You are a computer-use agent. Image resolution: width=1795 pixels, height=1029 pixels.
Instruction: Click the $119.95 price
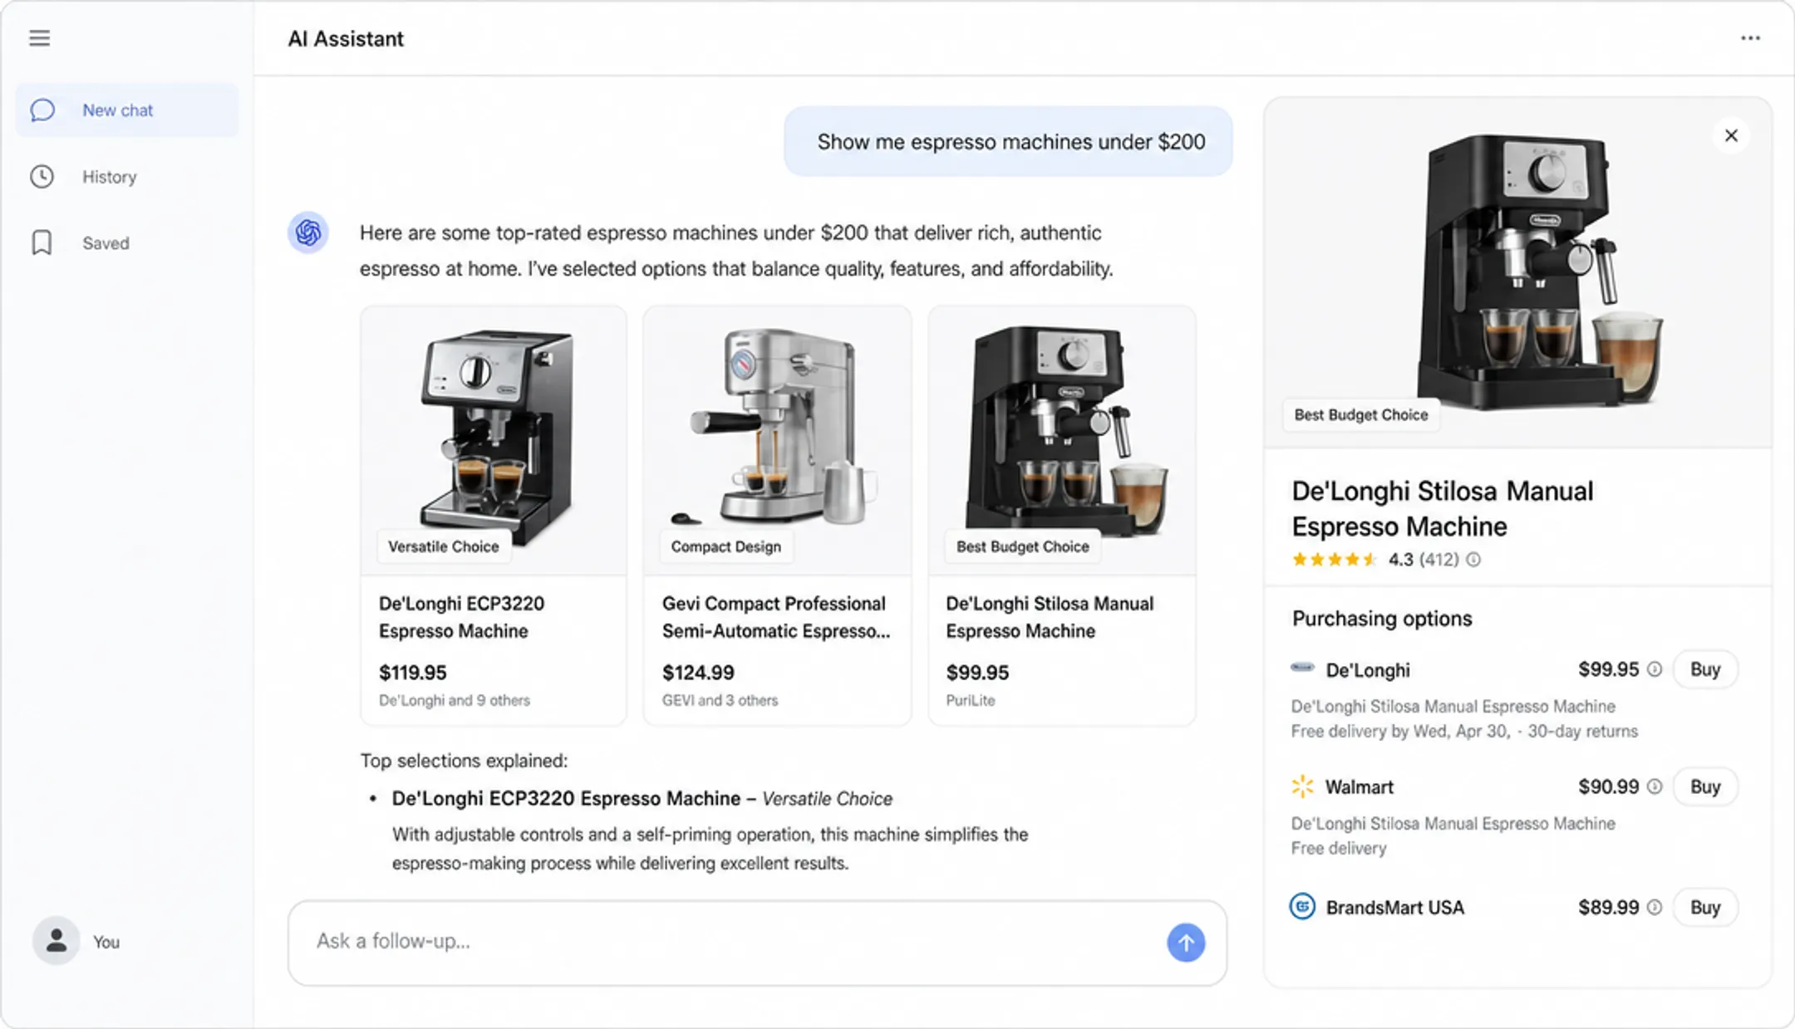tap(412, 673)
